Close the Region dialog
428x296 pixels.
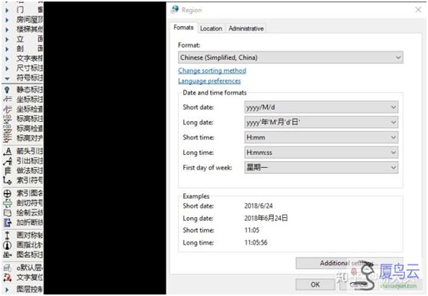click(x=418, y=10)
